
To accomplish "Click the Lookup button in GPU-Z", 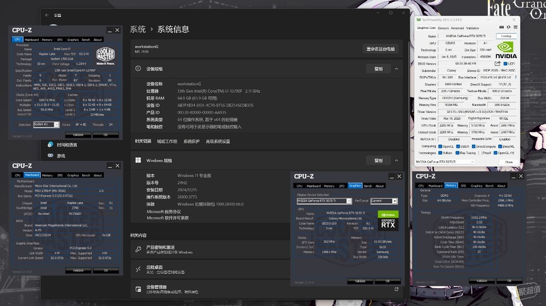I will 506,36.
